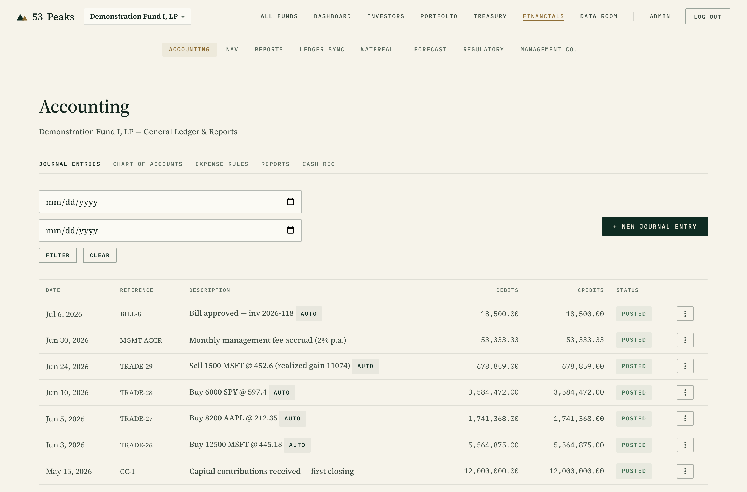747x492 pixels.
Task: Click 'Buy 6000 SPY @ 597.4' description
Action: tap(228, 392)
